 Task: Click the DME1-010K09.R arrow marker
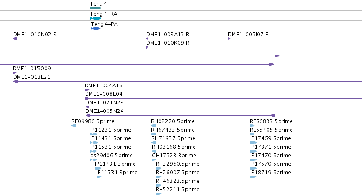coord(147,47)
